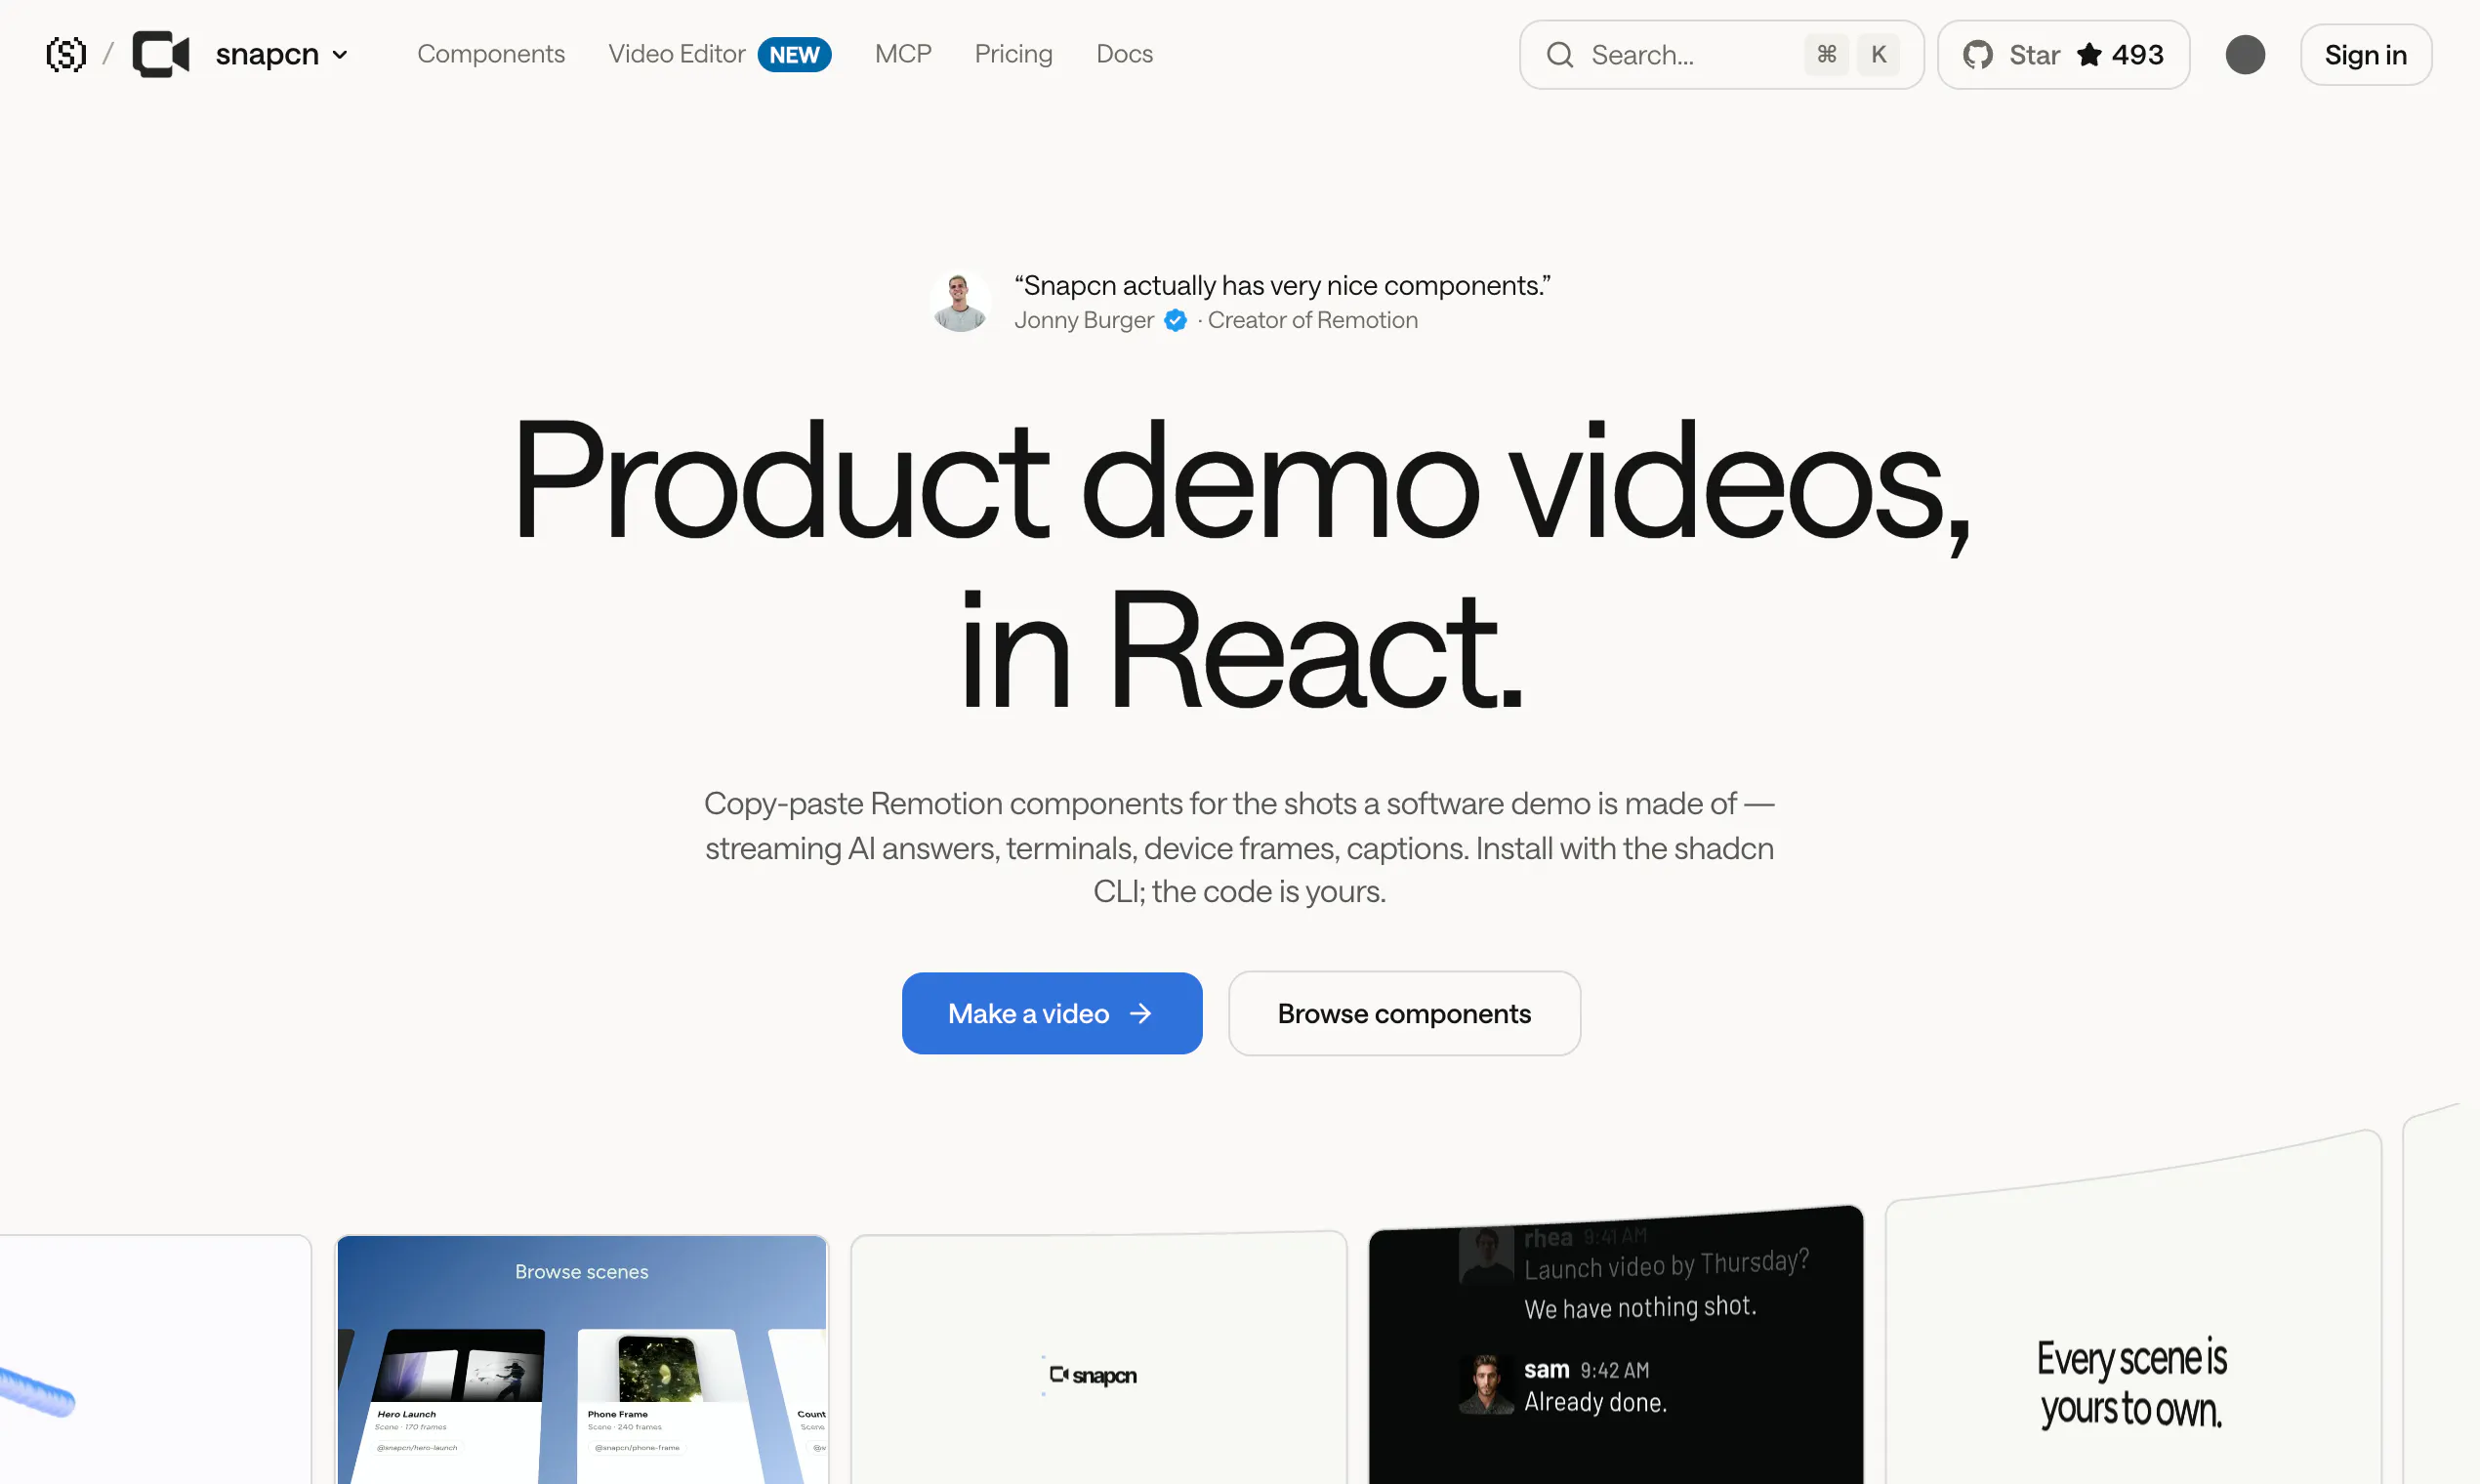This screenshot has width=2480, height=1484.
Task: Open the Video Editor nav item
Action: (677, 54)
